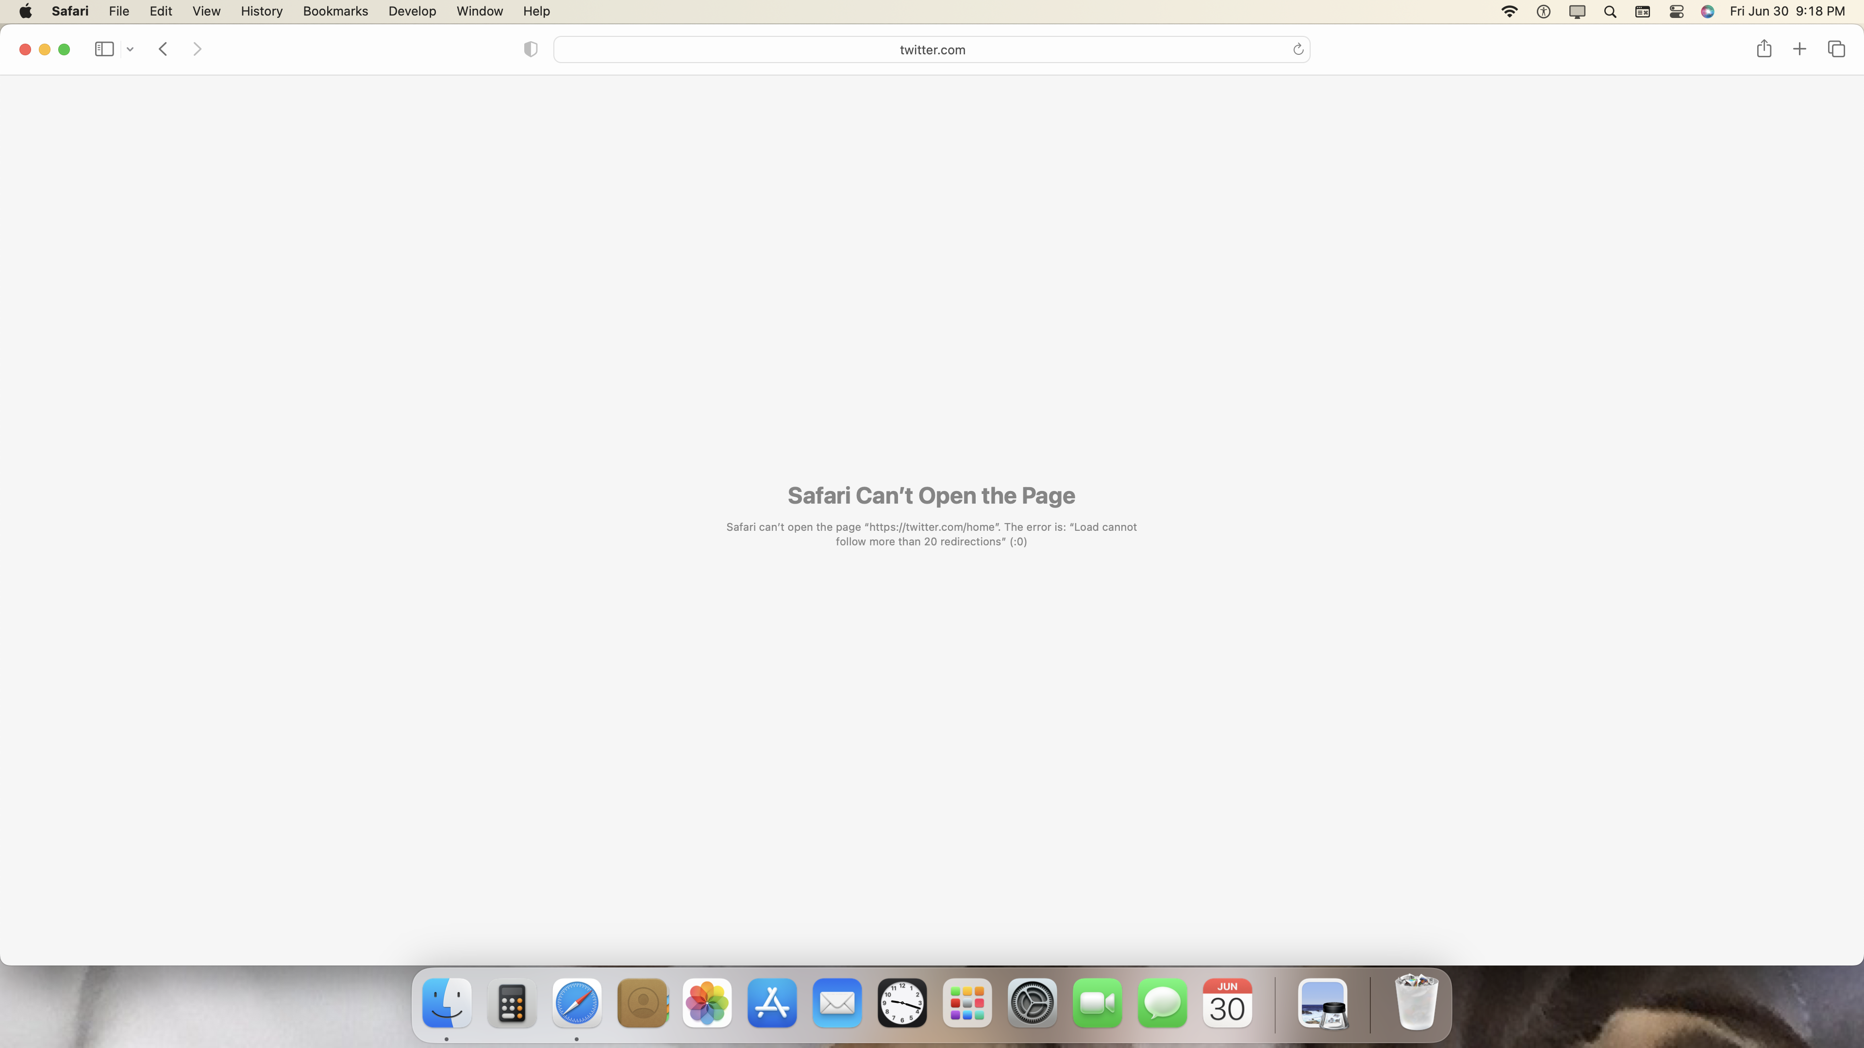This screenshot has height=1048, width=1864.
Task: Click the back navigation arrow
Action: pos(163,49)
